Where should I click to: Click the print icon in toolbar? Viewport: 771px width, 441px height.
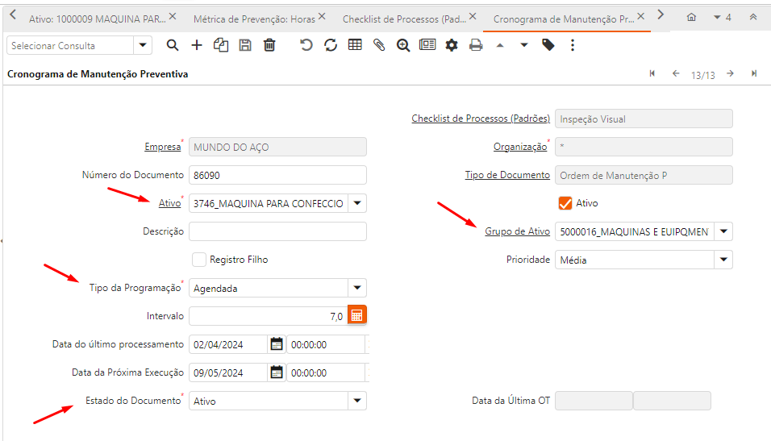(476, 46)
